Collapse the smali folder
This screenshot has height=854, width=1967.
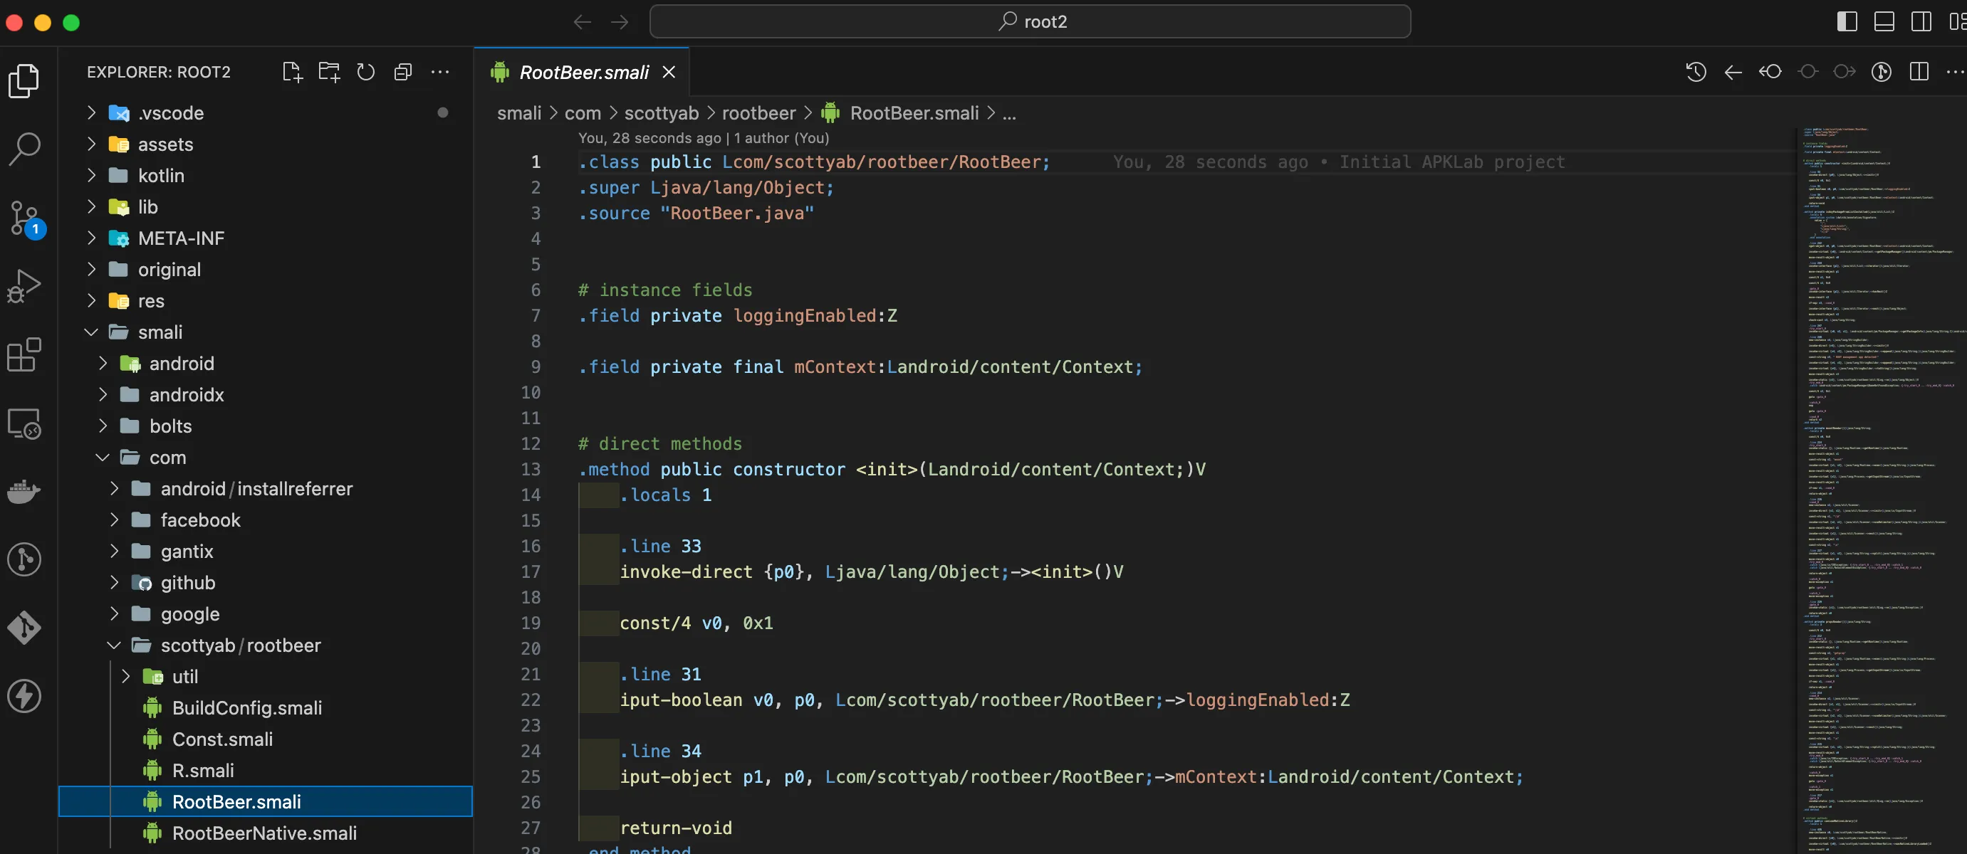tap(160, 332)
